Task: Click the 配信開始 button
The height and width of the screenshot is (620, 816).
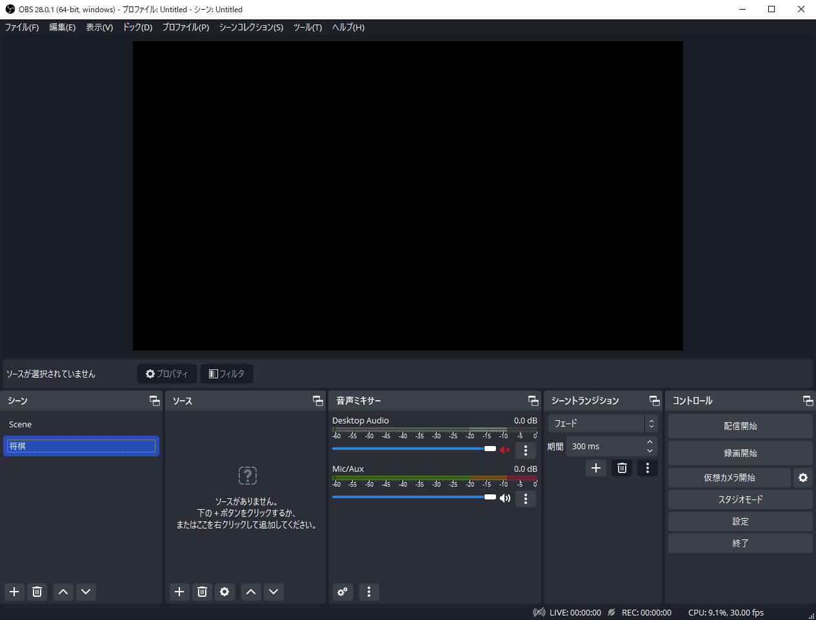Action: point(740,426)
